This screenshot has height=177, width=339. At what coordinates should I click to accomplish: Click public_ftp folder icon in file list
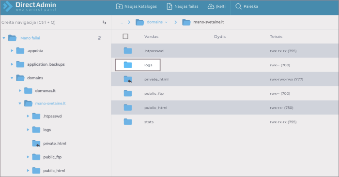[128, 93]
